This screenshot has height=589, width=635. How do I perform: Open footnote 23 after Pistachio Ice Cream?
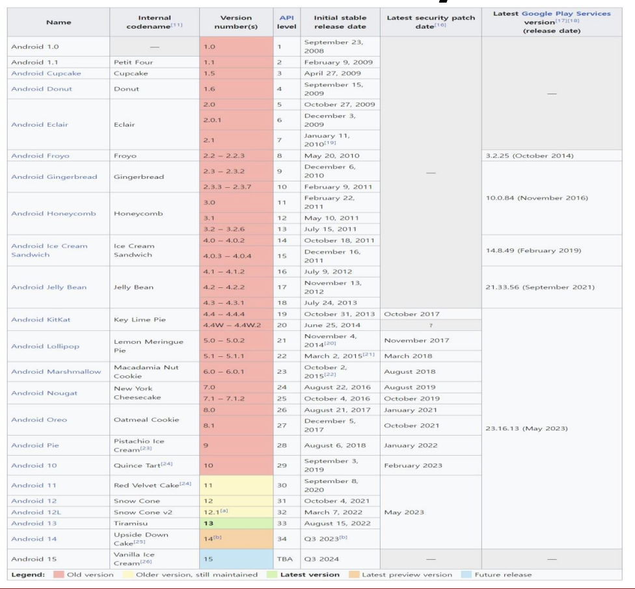(x=146, y=448)
